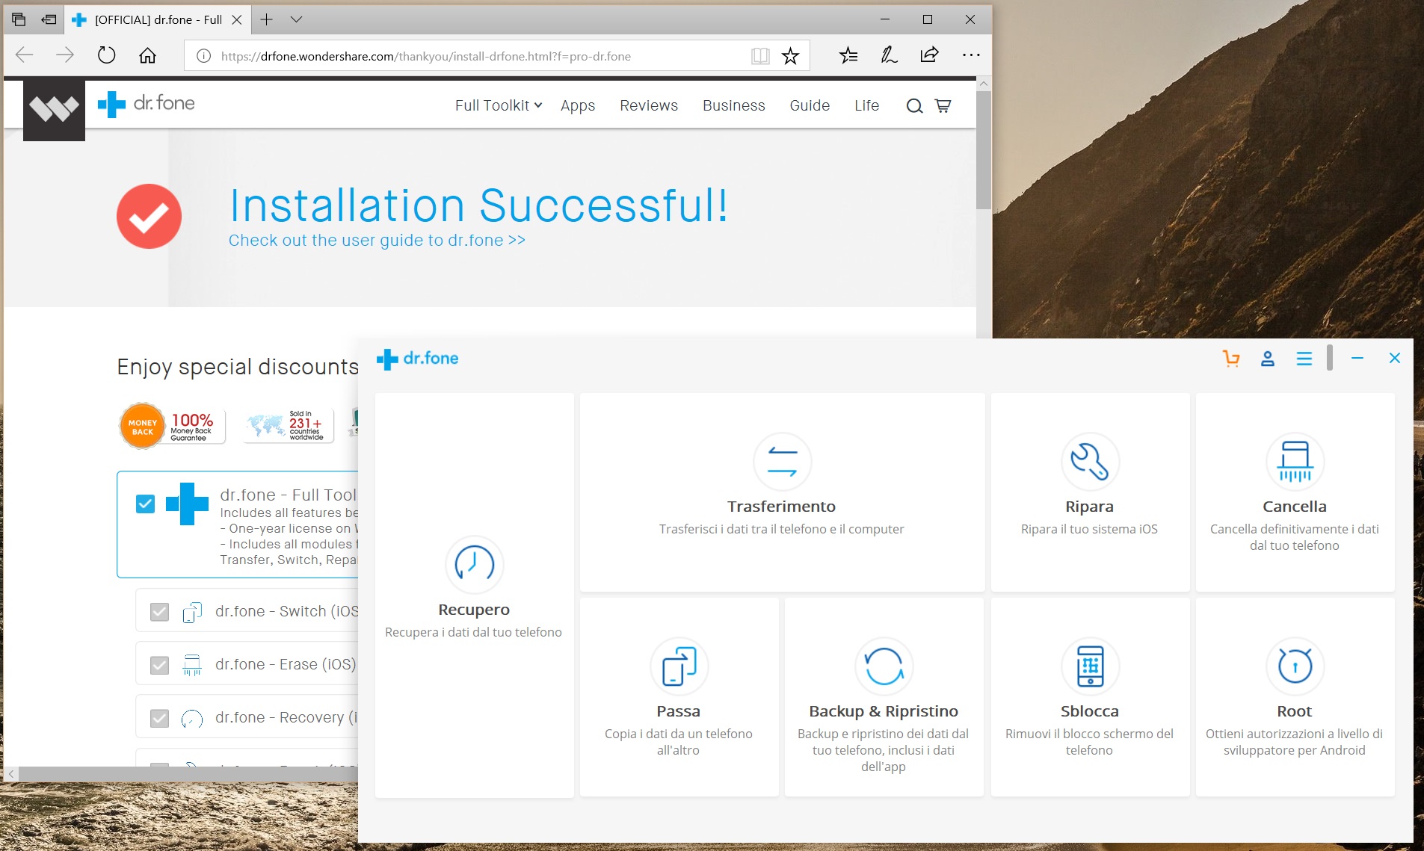Screen dimensions: 1424x851
Task: Go forward in the Edge browser
Action: point(65,55)
